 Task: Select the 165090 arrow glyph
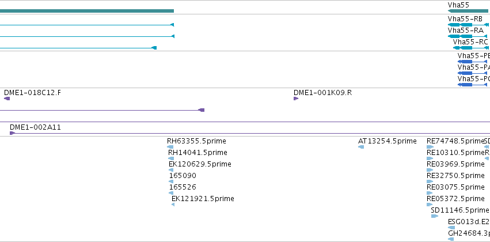(x=171, y=181)
